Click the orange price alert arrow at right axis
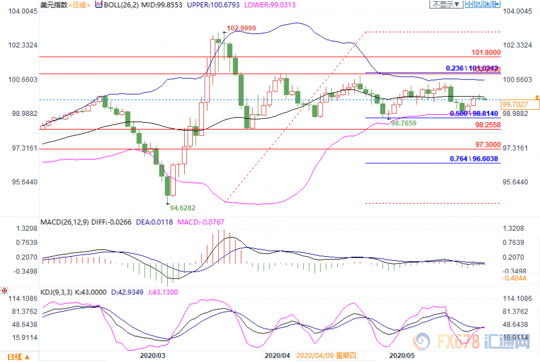 537,98
